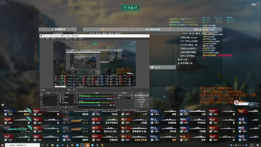Open source filters button in OBS properties bar
The height and width of the screenshot is (147, 261).
click(x=75, y=90)
